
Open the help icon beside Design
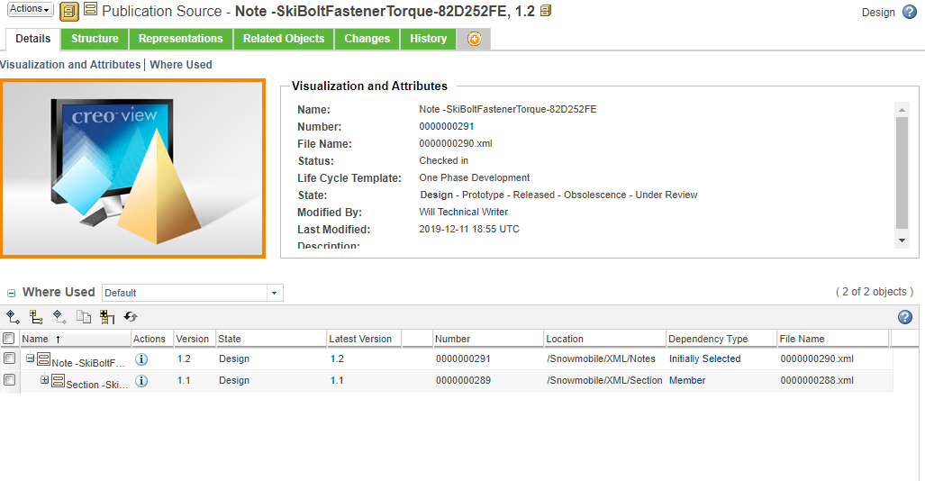(910, 12)
